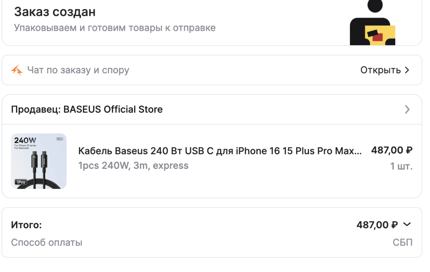Click the 1 шт. quantity label
The width and height of the screenshot is (430, 272).
point(401,166)
